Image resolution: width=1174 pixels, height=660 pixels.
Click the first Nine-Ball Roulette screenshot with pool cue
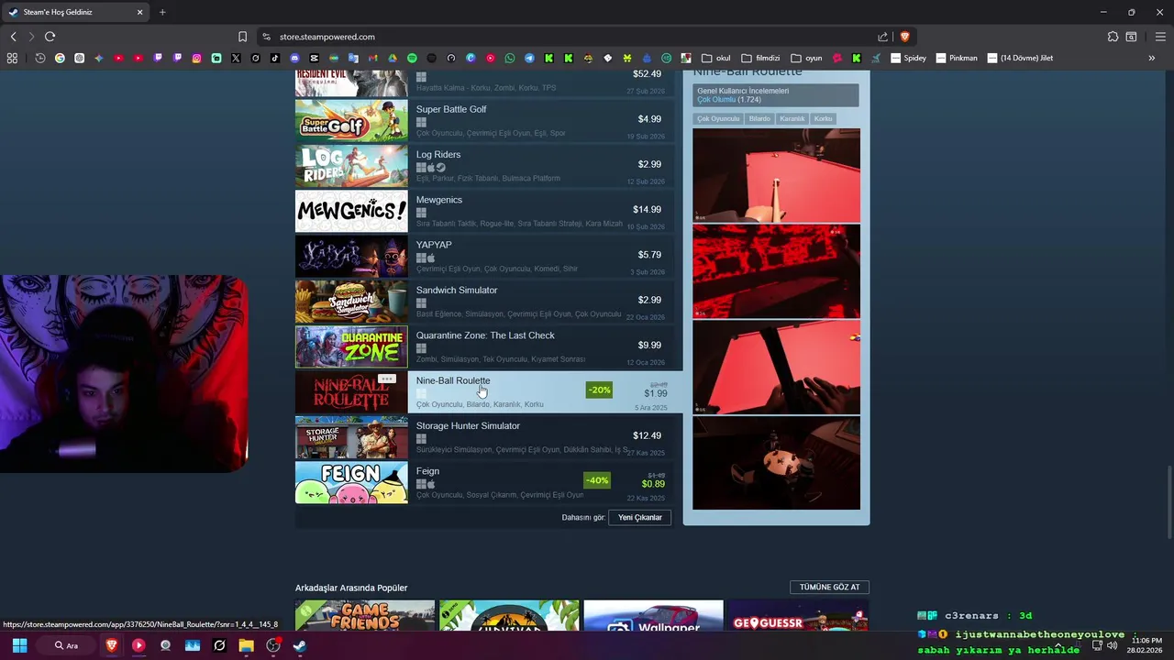click(x=776, y=175)
